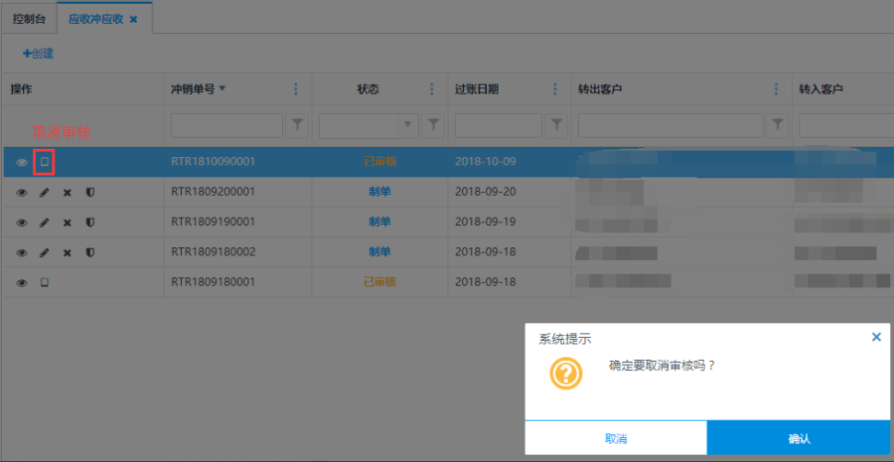Click audit shield icon for RTR1809180002

[89, 253]
